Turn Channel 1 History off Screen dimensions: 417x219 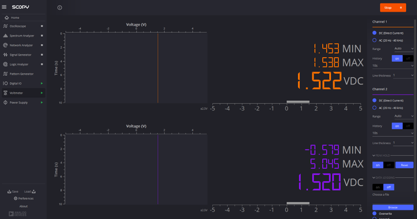[x=408, y=59]
